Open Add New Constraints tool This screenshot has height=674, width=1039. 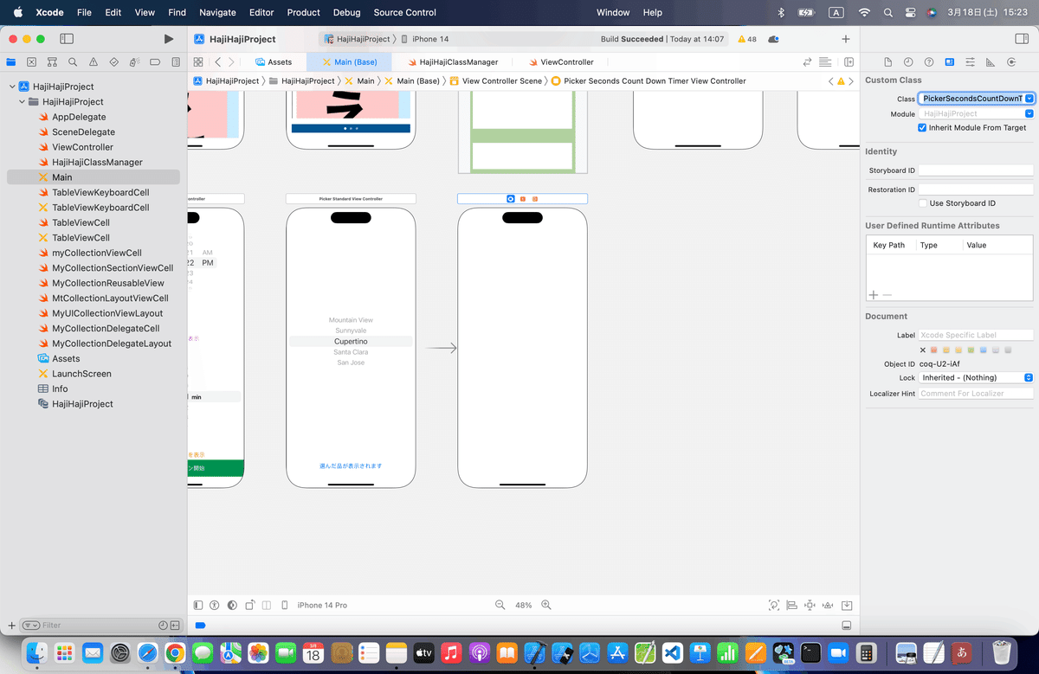[x=810, y=605]
